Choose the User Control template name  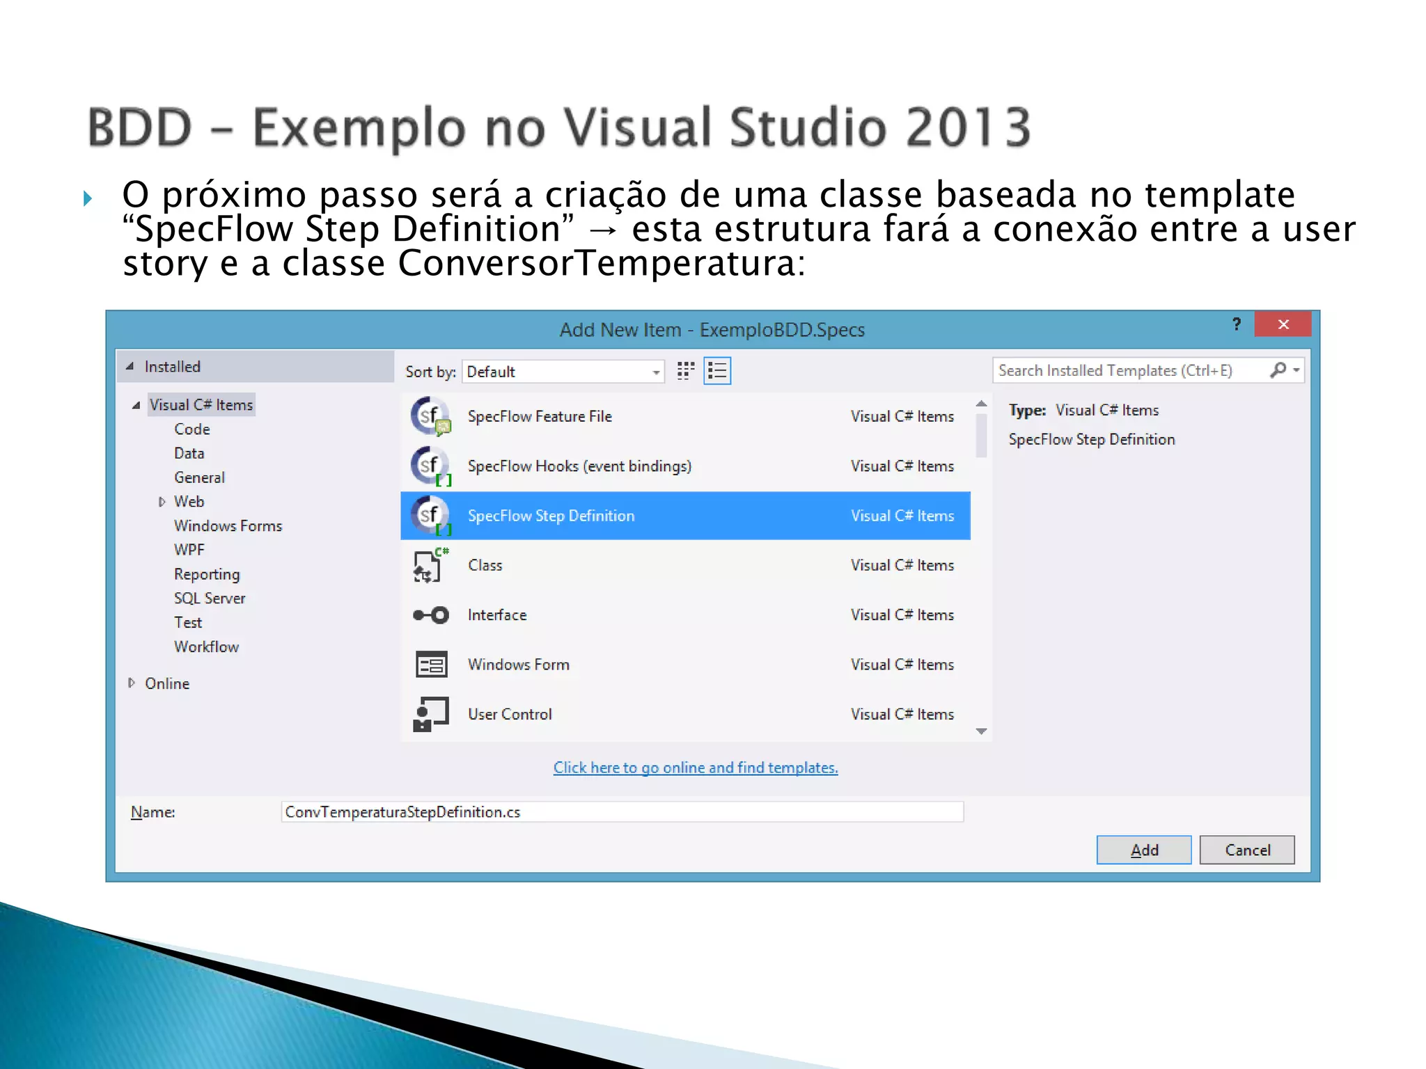coord(510,714)
